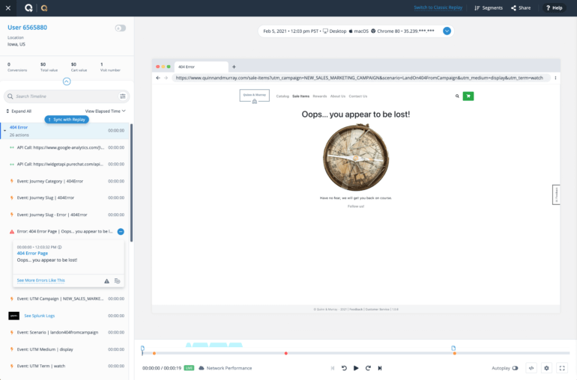Click red error marker on timeline
This screenshot has width=577, height=380.
(x=286, y=354)
